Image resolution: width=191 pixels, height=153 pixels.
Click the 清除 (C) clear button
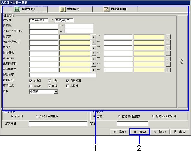coord(160,132)
